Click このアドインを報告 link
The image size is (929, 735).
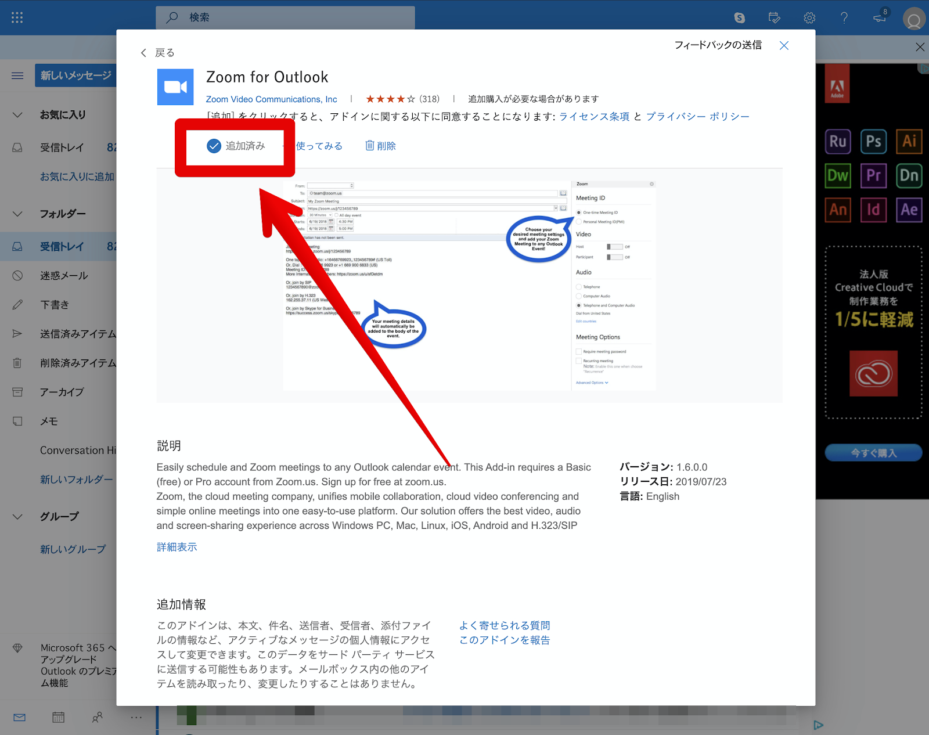coord(505,640)
